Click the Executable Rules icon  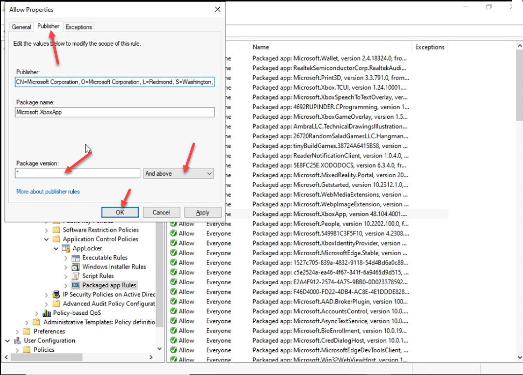pyautogui.click(x=76, y=258)
